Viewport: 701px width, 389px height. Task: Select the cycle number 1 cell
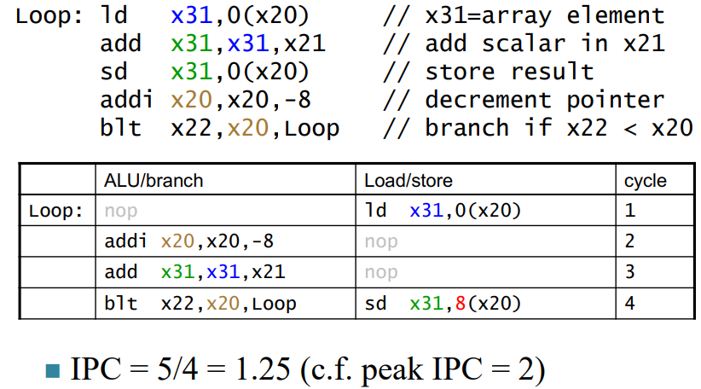click(x=629, y=211)
